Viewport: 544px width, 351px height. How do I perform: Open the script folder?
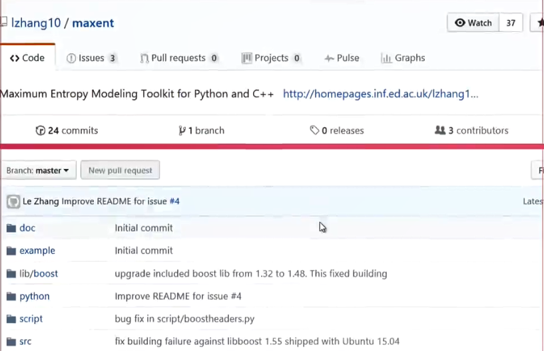pyautogui.click(x=31, y=319)
